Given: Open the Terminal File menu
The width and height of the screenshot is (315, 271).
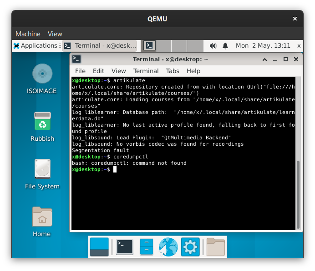Looking at the screenshot, I should (80, 71).
